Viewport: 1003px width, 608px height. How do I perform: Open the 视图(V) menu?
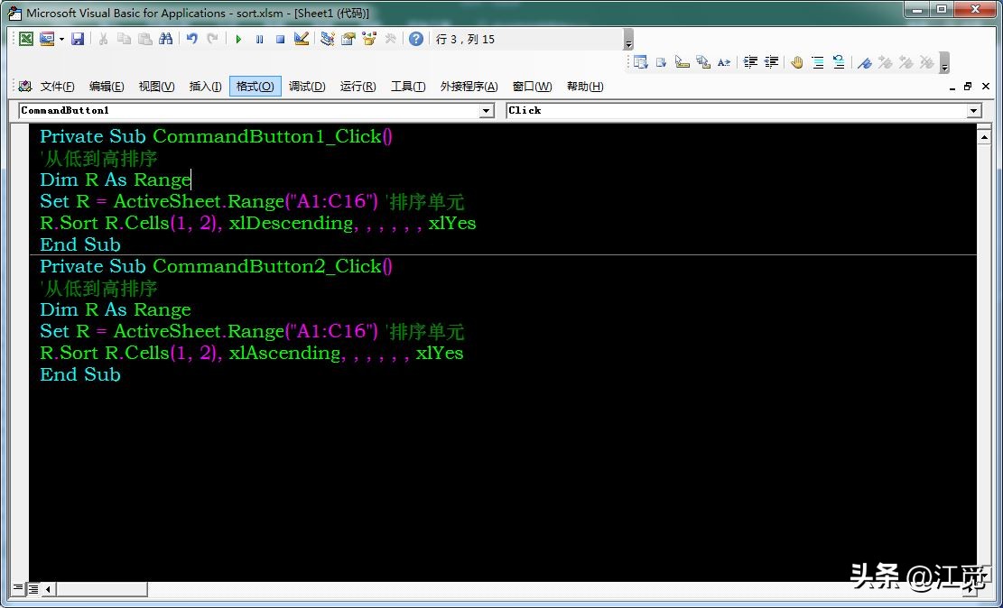coord(157,87)
